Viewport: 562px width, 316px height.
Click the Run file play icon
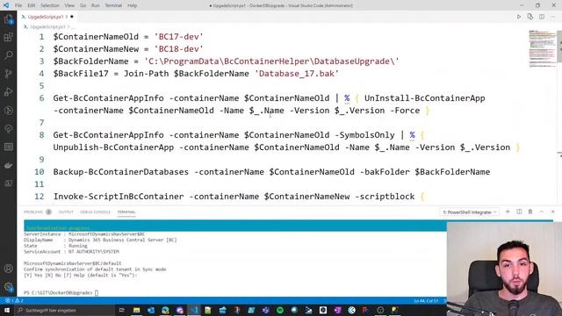pos(519,17)
